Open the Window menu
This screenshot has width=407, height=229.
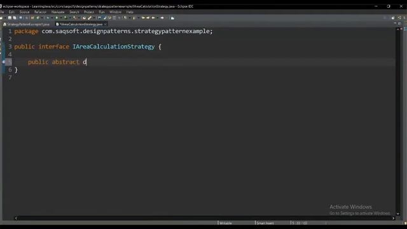tap(115, 12)
